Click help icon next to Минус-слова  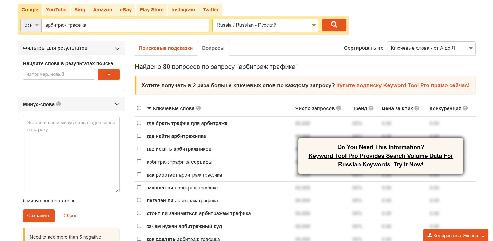(58, 104)
